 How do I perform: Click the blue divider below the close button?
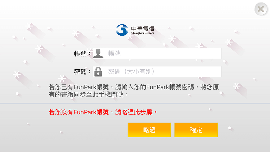[x=135, y=19]
